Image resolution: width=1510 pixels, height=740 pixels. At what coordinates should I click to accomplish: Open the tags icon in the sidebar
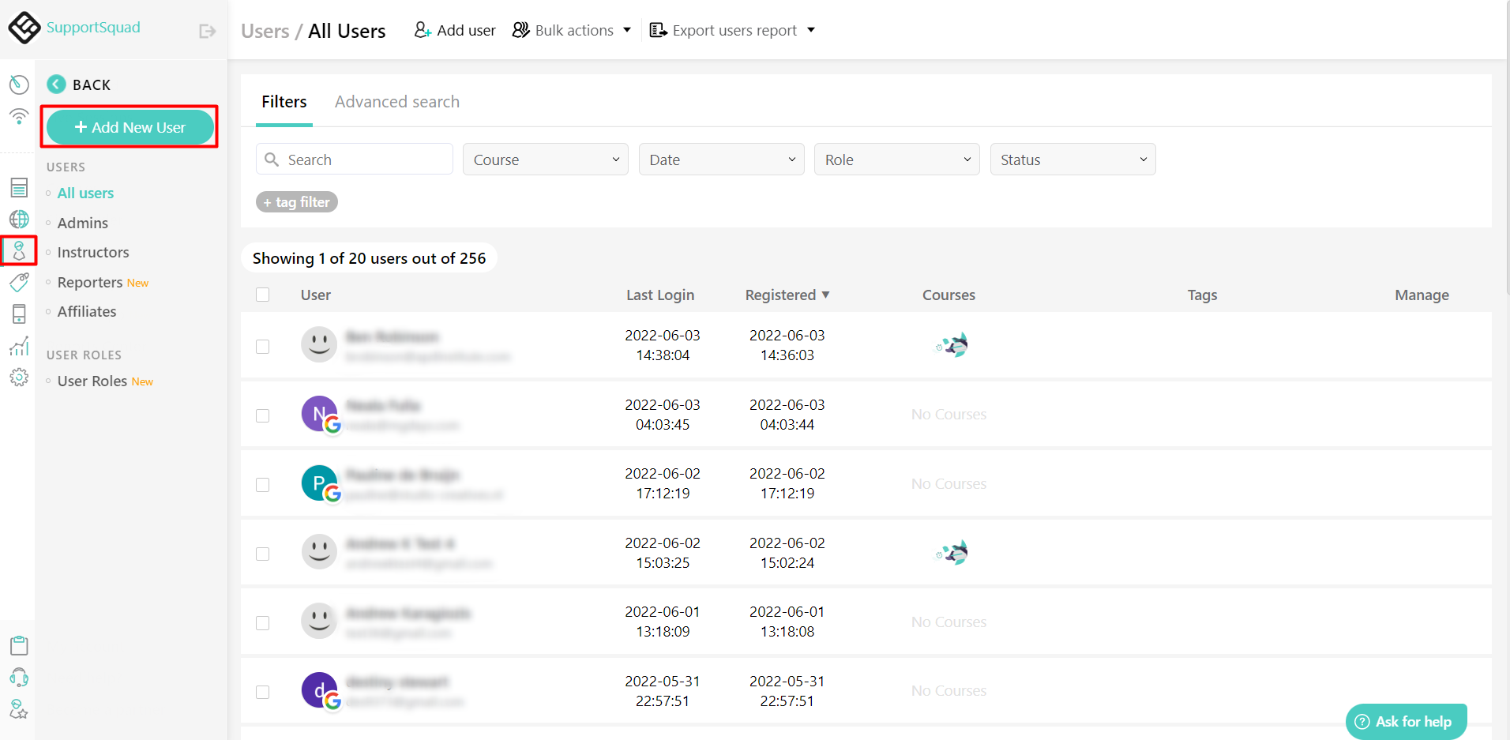[19, 282]
